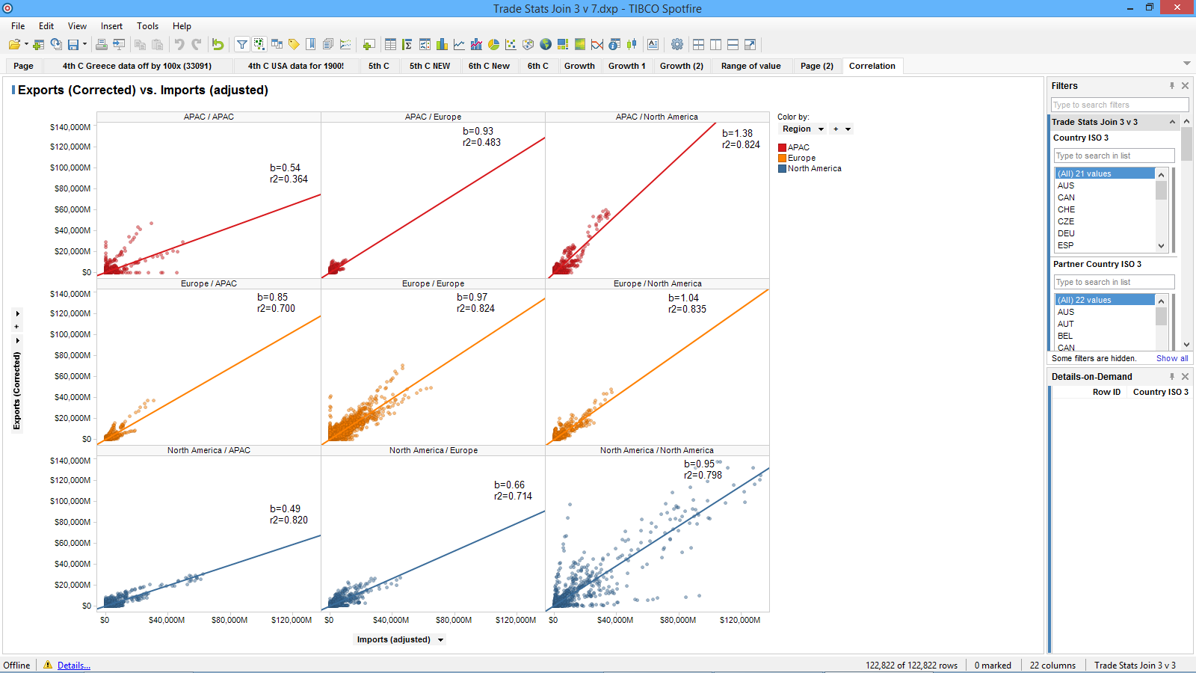1196x673 pixels.
Task: Click the red APAC color swatch
Action: pos(782,148)
